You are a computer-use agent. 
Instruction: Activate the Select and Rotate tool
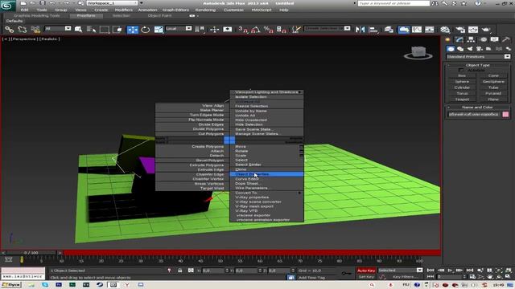point(145,30)
